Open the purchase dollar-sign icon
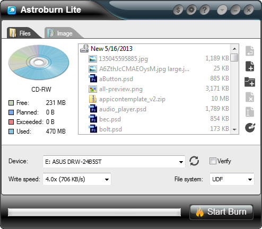The width and height of the screenshot is (262, 229). (178, 10)
